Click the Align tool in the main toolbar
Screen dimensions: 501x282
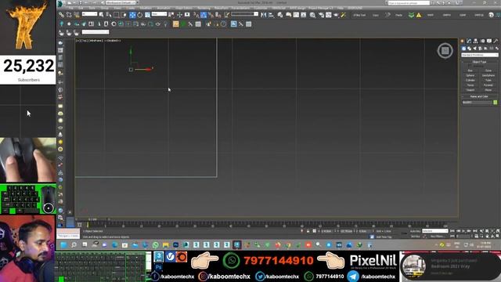click(x=272, y=15)
